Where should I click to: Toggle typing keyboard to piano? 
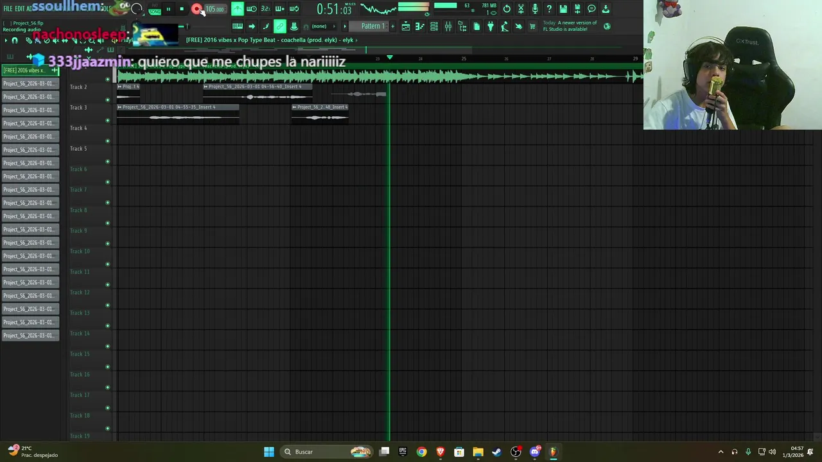point(237,26)
